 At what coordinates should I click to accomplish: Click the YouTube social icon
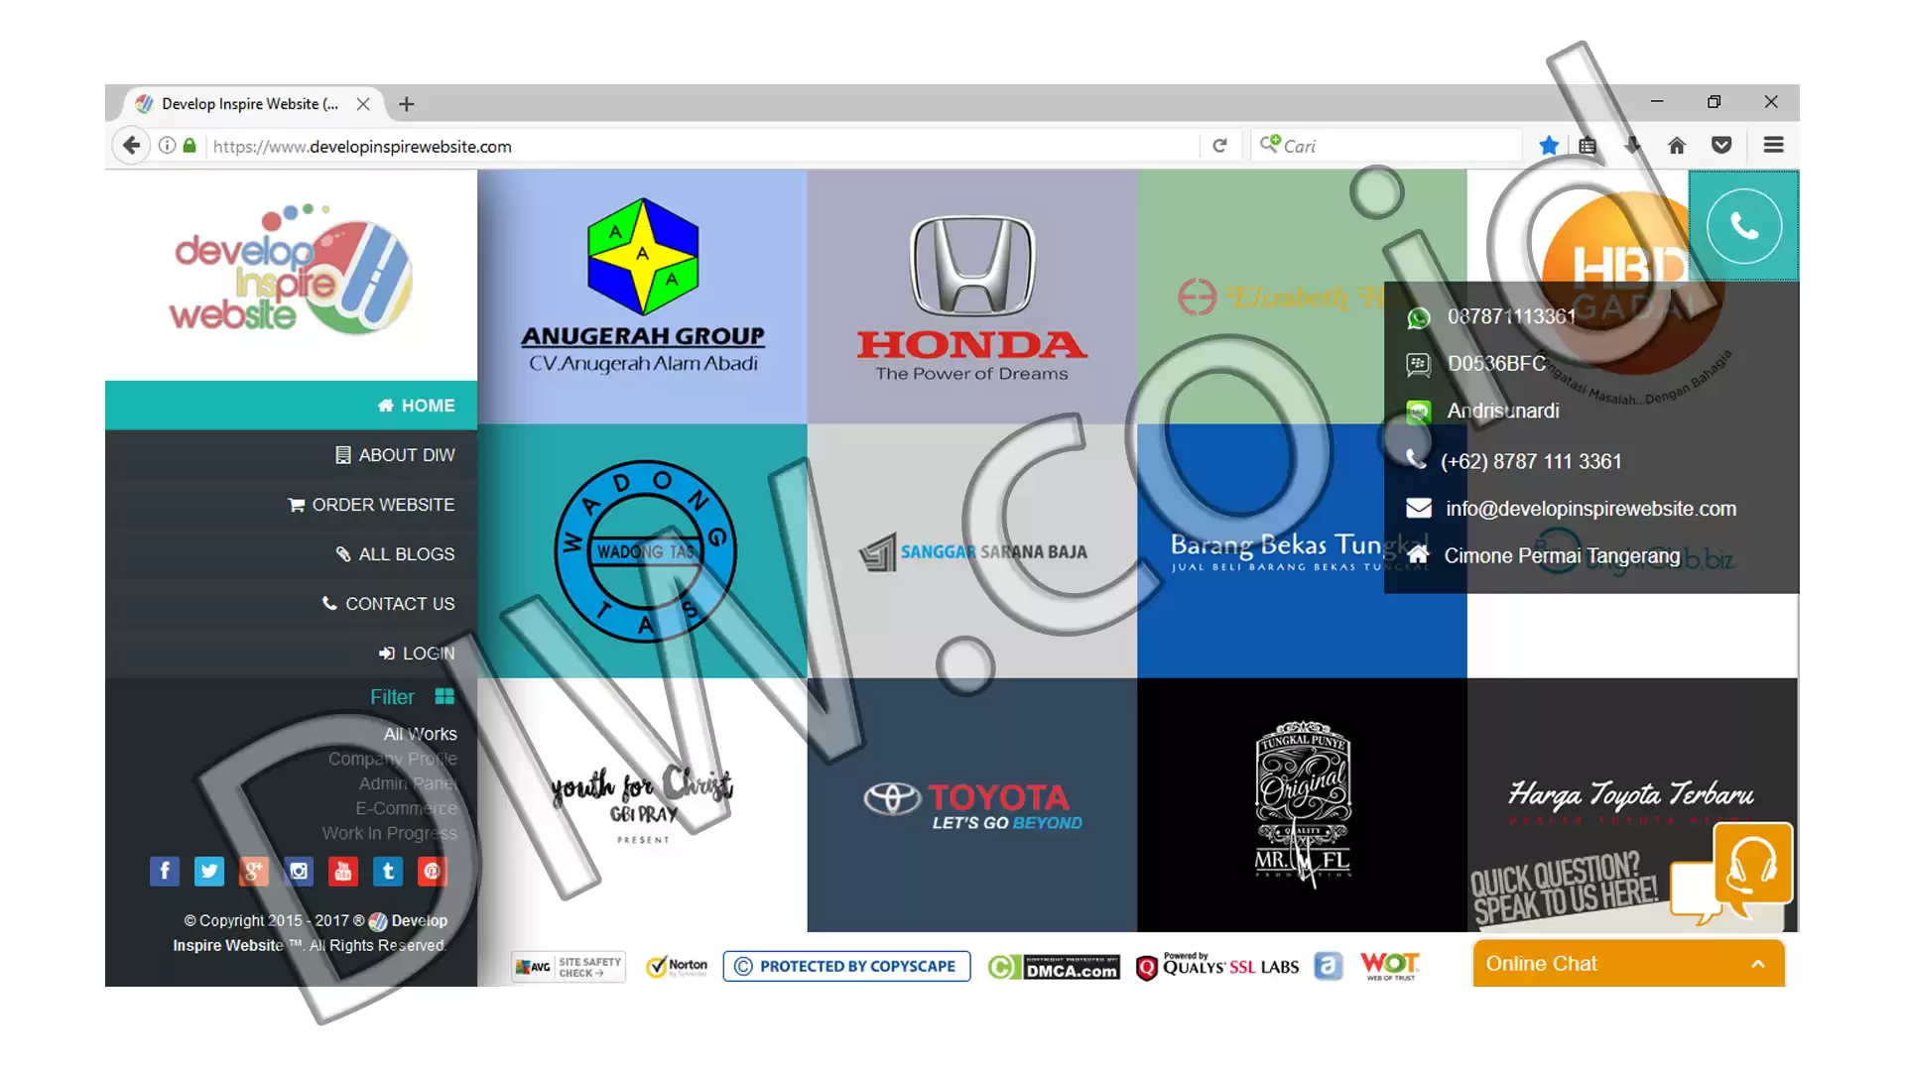[343, 872]
